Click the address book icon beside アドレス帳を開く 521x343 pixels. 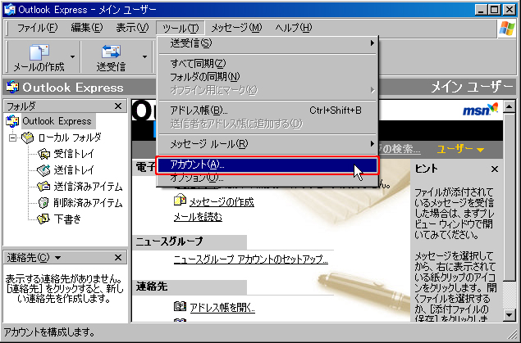pos(180,306)
